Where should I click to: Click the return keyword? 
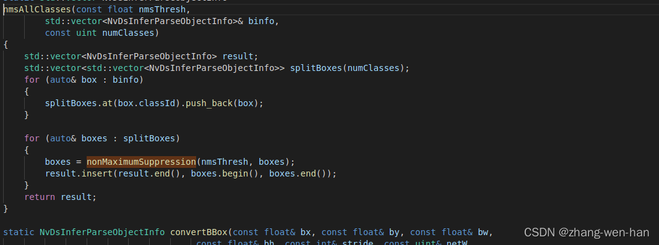click(x=40, y=197)
